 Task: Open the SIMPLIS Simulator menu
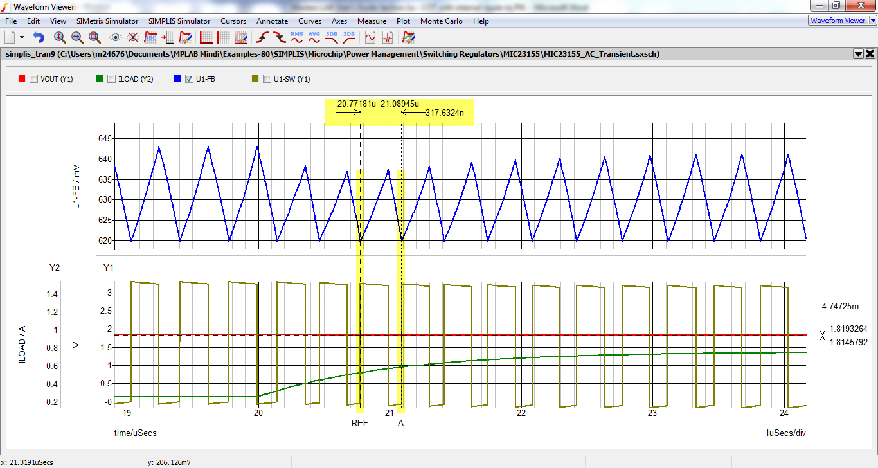pyautogui.click(x=179, y=21)
